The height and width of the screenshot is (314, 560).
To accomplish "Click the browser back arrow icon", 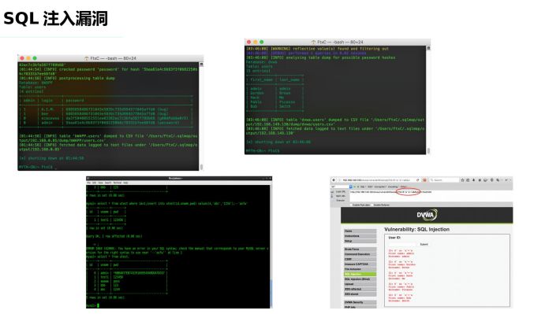I will (x=334, y=180).
